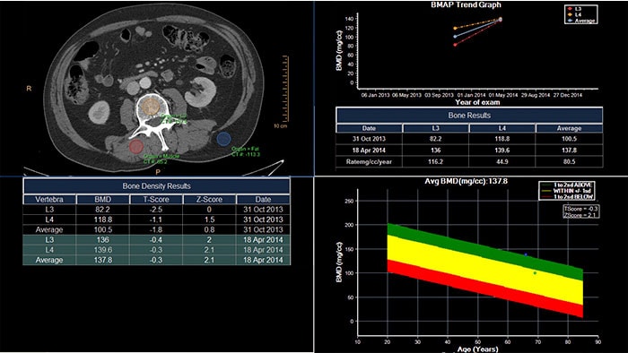
Task: Click the TScore ZScore annotation box
Action: [580, 212]
